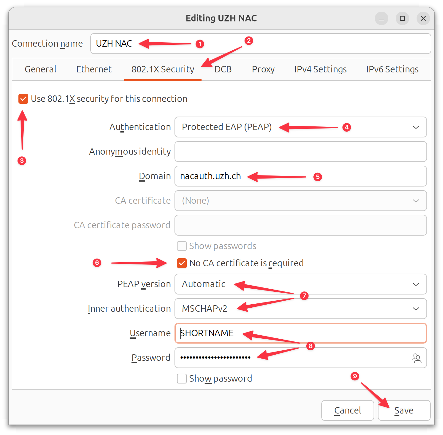Go to the DCB tab
Screen dimensions: 443x435
[223, 69]
